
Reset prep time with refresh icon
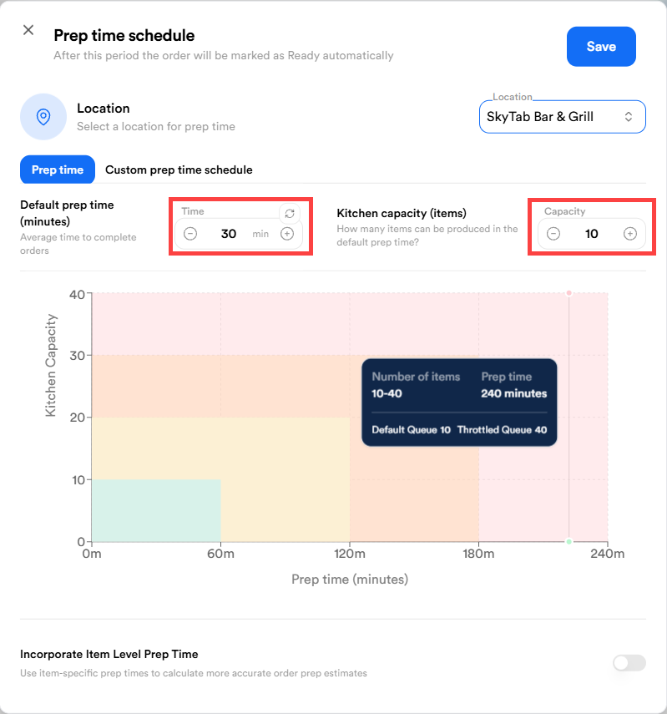(x=290, y=214)
